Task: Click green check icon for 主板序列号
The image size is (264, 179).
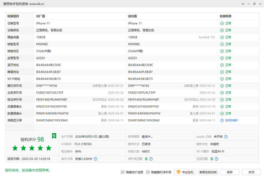Action: point(222,93)
